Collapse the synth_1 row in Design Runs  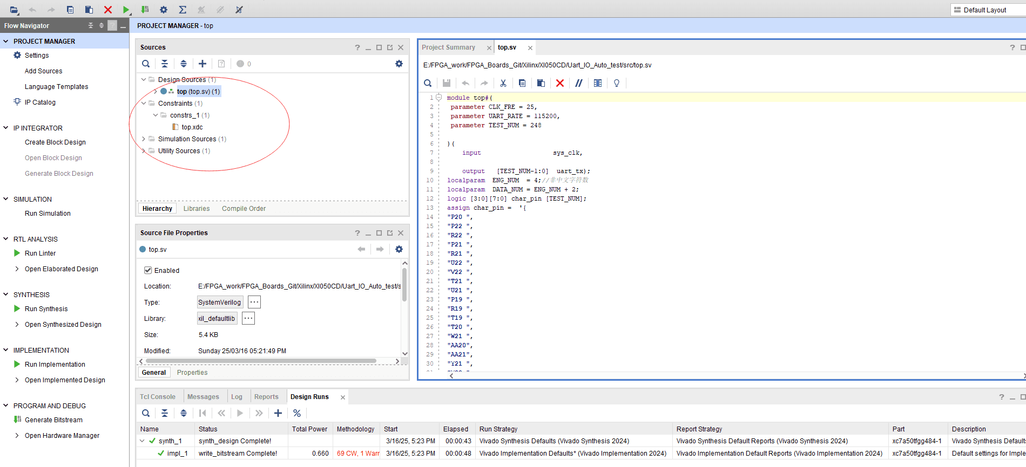pos(143,441)
